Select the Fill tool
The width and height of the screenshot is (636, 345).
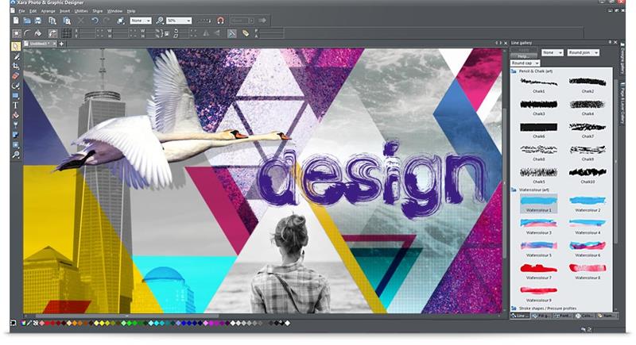[x=16, y=115]
